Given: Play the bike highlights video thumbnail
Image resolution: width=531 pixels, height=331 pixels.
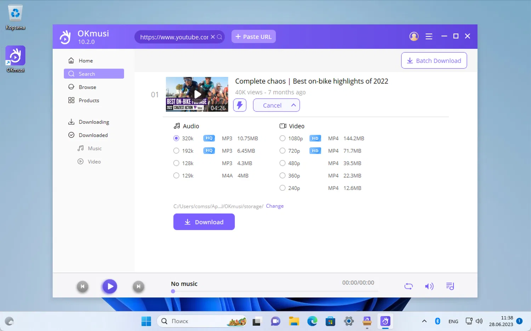Looking at the screenshot, I should 197,94.
